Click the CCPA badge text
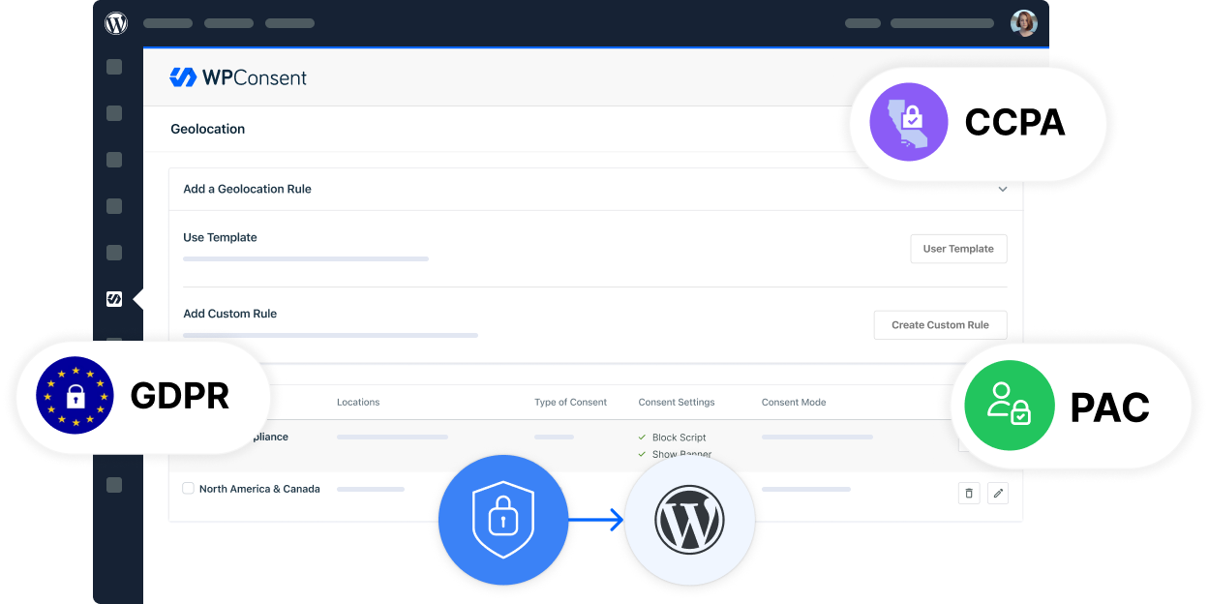The width and height of the screenshot is (1209, 604). [x=1014, y=122]
